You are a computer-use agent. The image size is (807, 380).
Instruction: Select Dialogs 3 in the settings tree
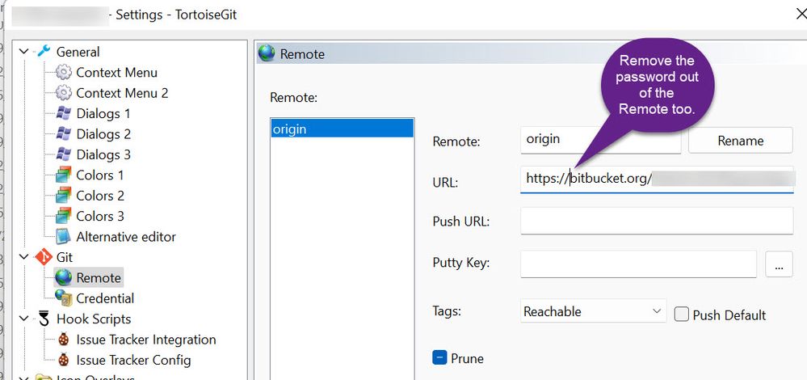103,154
